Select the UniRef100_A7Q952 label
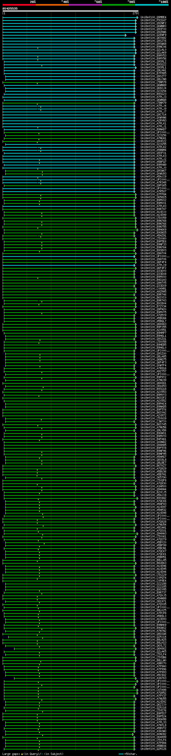This screenshot has width=171, height=756. tap(153, 693)
